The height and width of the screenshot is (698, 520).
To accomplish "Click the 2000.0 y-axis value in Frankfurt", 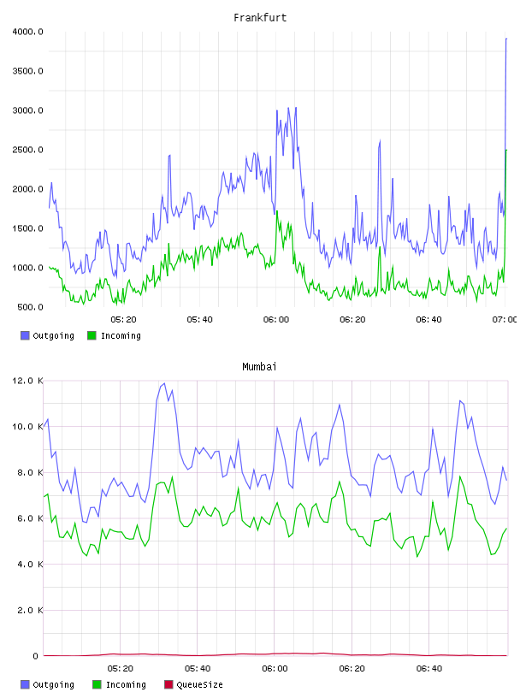I will tap(27, 189).
